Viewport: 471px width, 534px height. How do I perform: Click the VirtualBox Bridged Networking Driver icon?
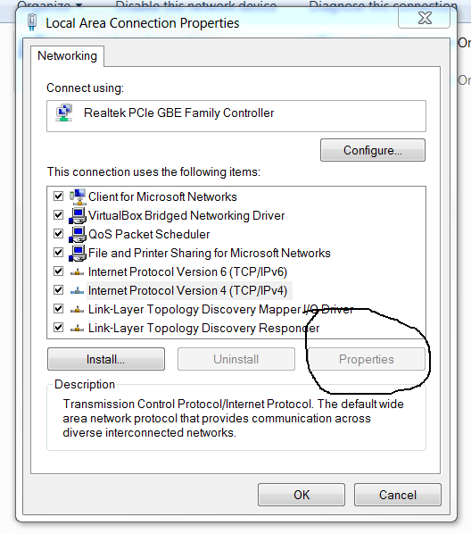click(x=78, y=215)
